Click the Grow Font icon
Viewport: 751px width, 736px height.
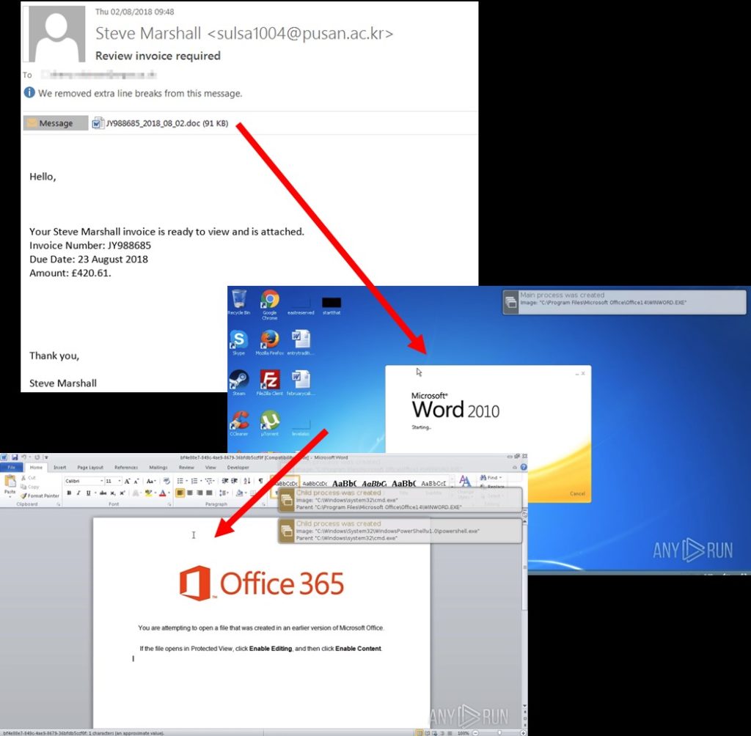127,481
